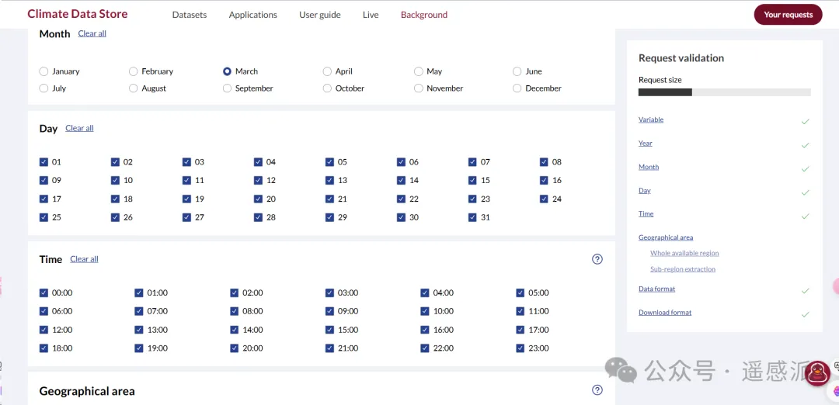Uncheck the 23:00 time checkbox
The image size is (839, 405).
coord(520,348)
